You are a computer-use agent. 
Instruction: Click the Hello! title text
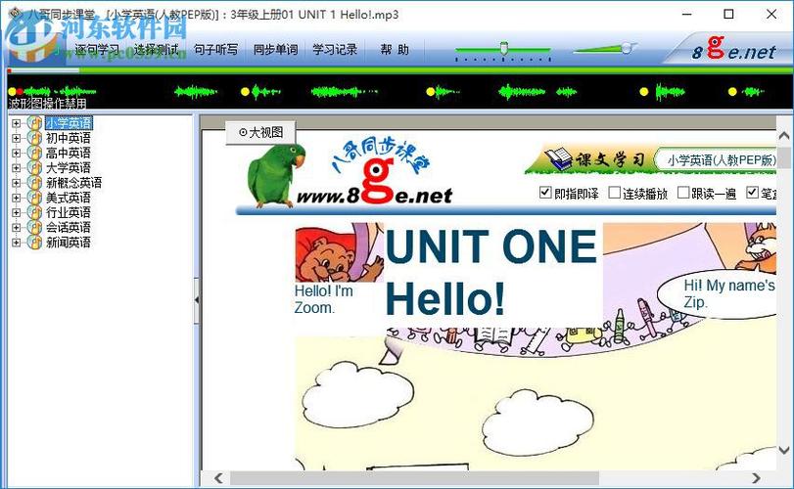pos(445,299)
